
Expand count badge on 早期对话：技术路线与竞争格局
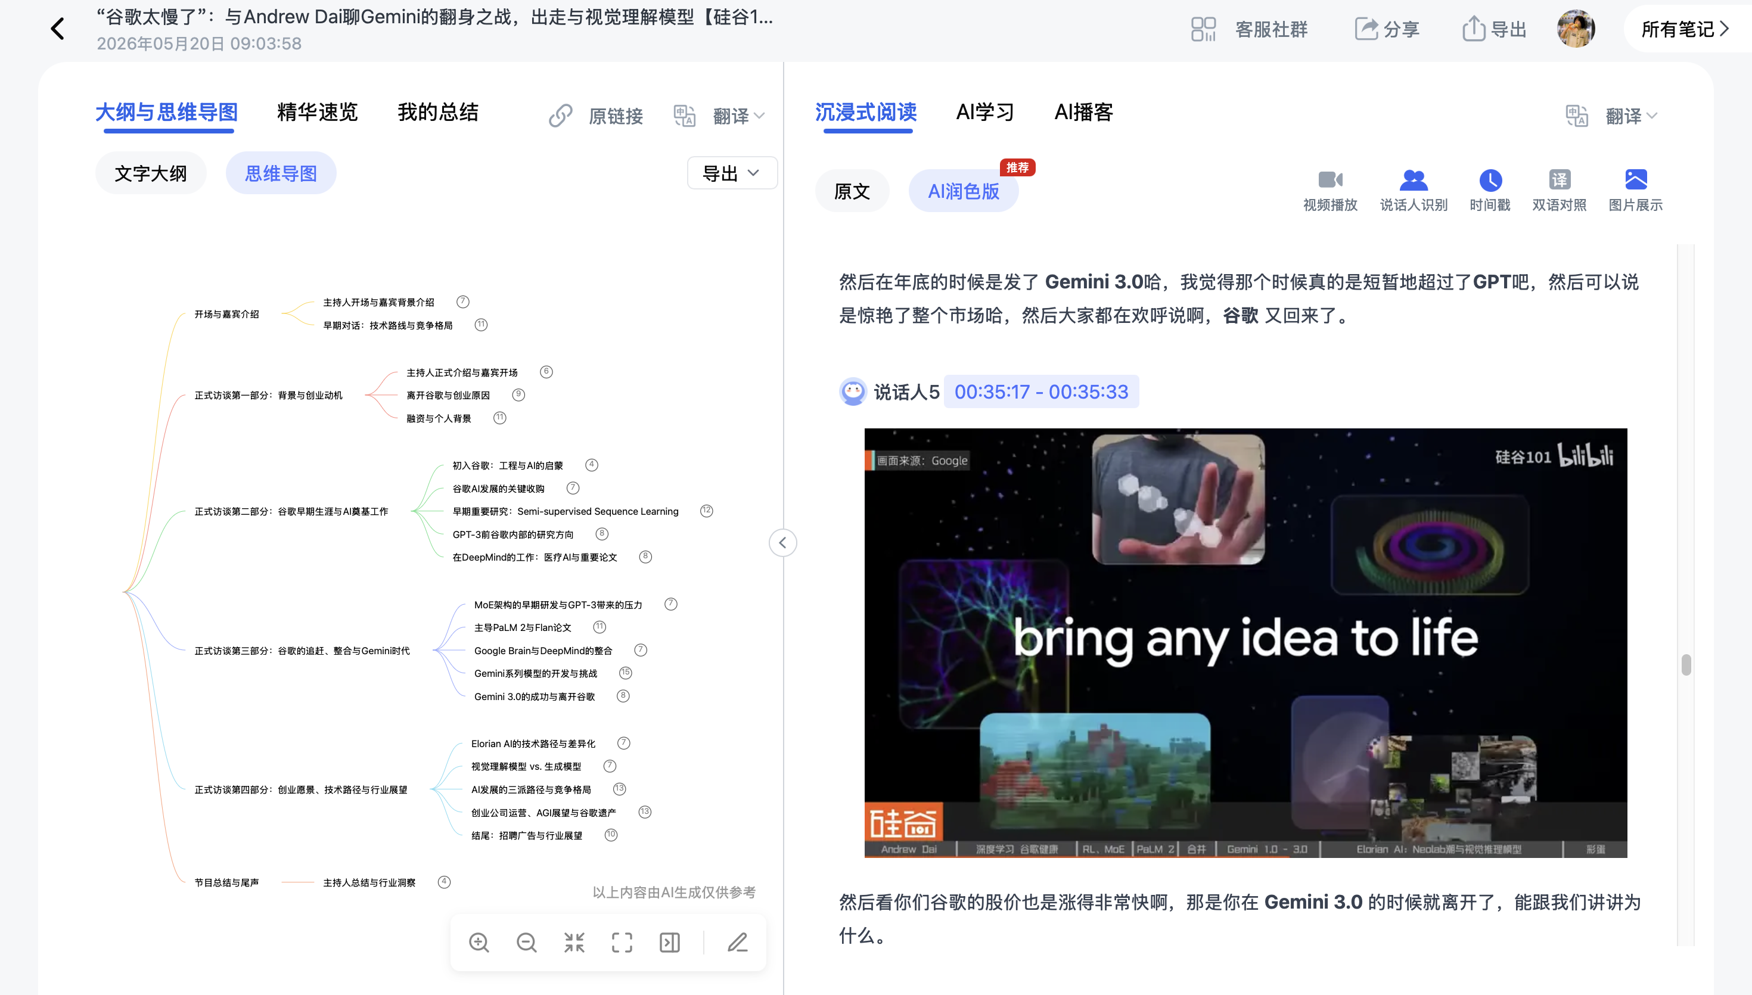pos(481,325)
